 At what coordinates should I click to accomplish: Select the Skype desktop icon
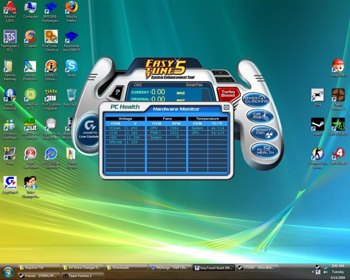pos(71,68)
